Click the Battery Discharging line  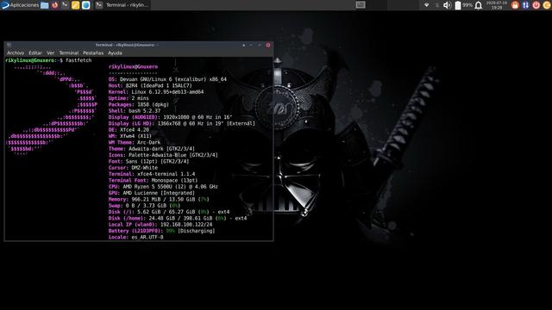coord(161,232)
